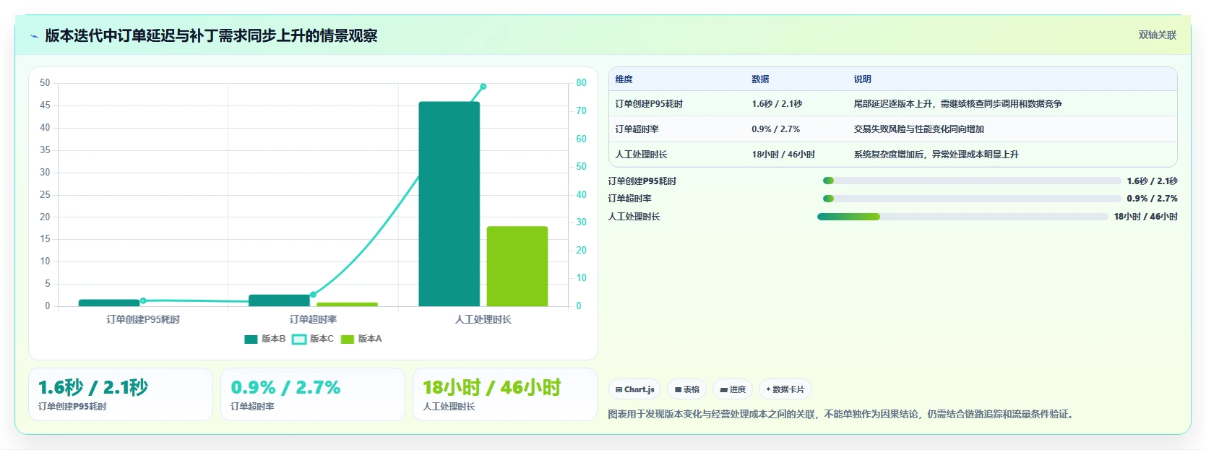1206x450 pixels.
Task: Click the 进度 tag chip
Action: tap(733, 389)
